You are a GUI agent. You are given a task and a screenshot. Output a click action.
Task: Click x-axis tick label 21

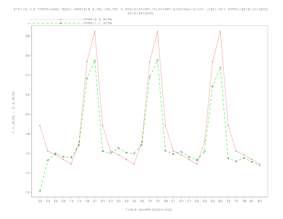(x=95, y=201)
